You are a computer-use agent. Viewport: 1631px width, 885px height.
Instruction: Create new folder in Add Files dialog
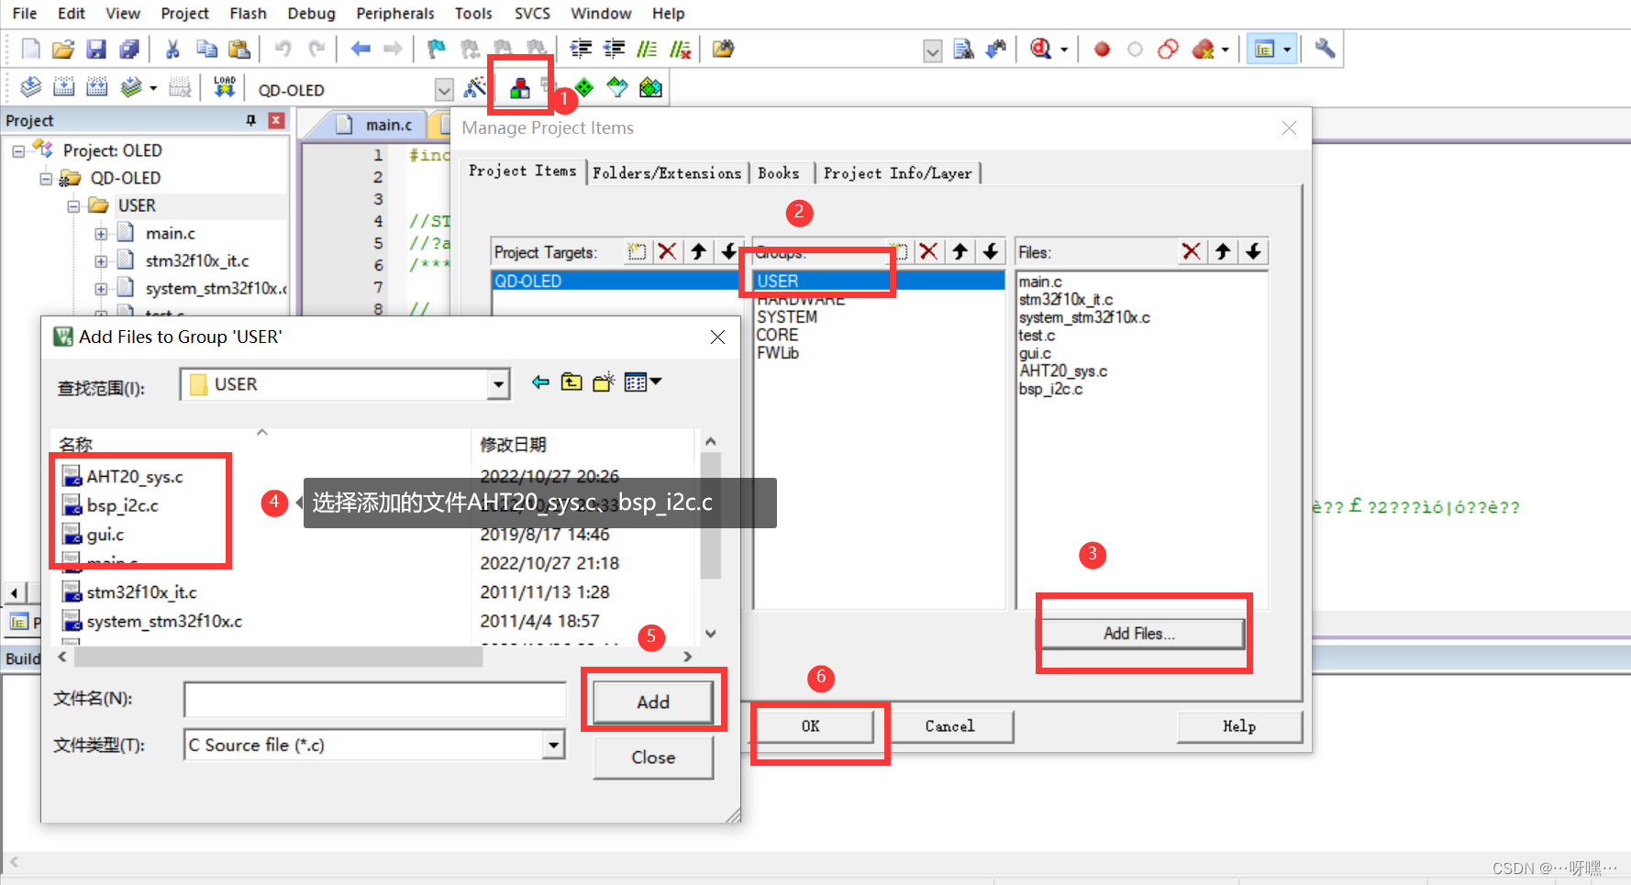coord(603,382)
